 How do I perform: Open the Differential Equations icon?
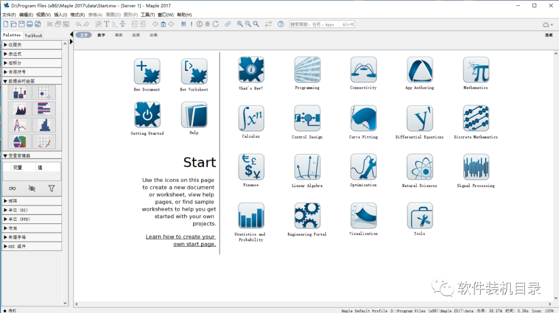[420, 118]
